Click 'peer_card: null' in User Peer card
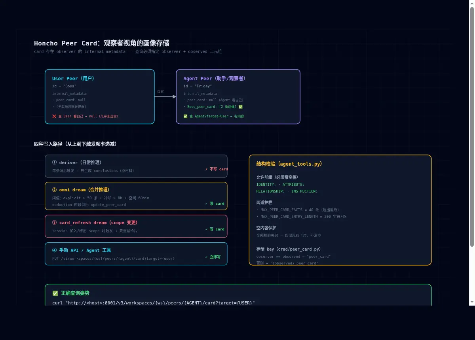Image resolution: width=475 pixels, height=340 pixels. point(69,100)
